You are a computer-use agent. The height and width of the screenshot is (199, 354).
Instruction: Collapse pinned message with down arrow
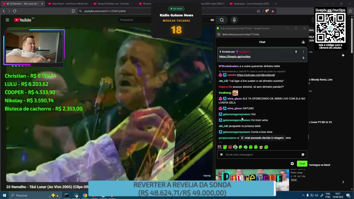(303, 58)
